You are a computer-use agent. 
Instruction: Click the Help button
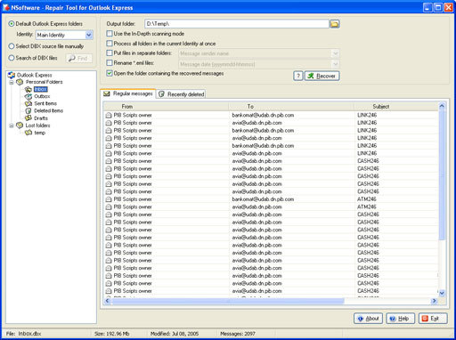(x=401, y=319)
